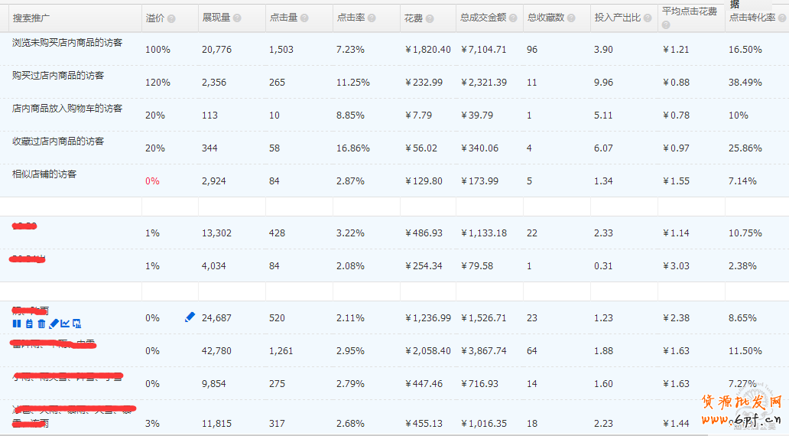Image resolution: width=789 pixels, height=436 pixels.
Task: Click the 搜索推广 column header
Action: pyautogui.click(x=31, y=18)
